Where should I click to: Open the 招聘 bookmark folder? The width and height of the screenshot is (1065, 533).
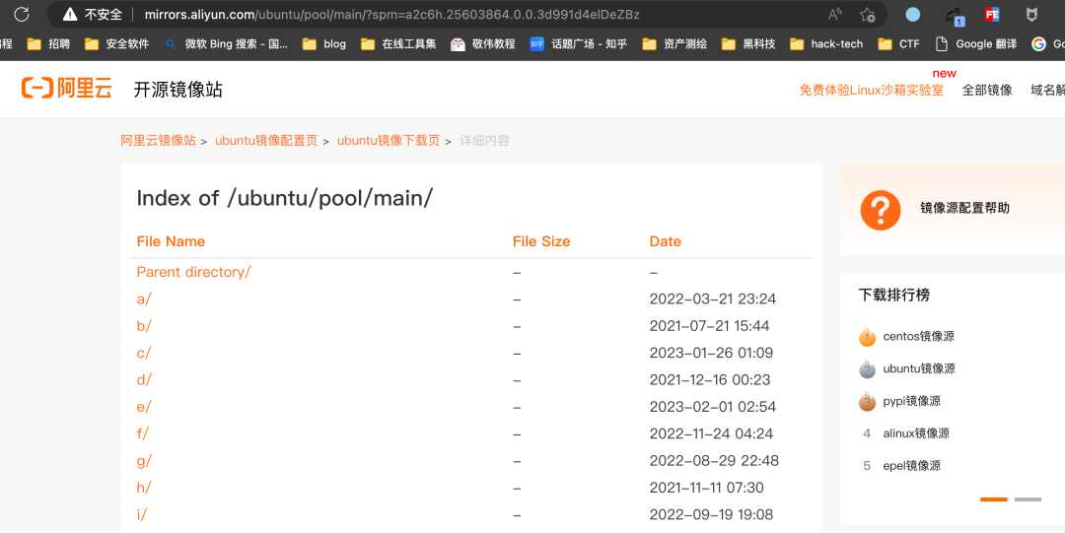(x=48, y=44)
